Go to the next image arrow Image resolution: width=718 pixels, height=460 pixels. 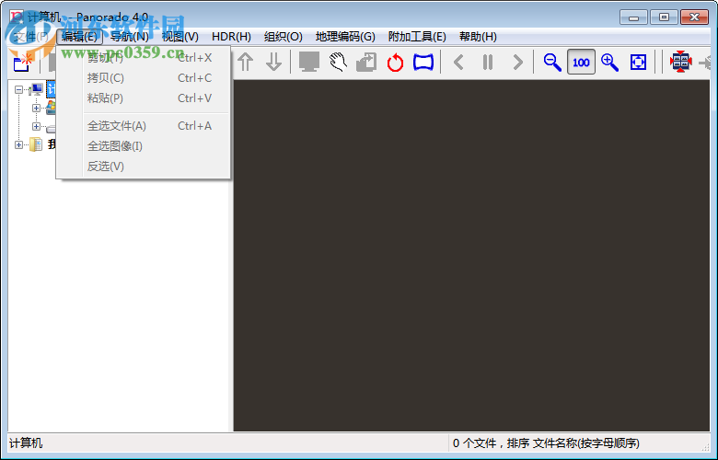[517, 63]
